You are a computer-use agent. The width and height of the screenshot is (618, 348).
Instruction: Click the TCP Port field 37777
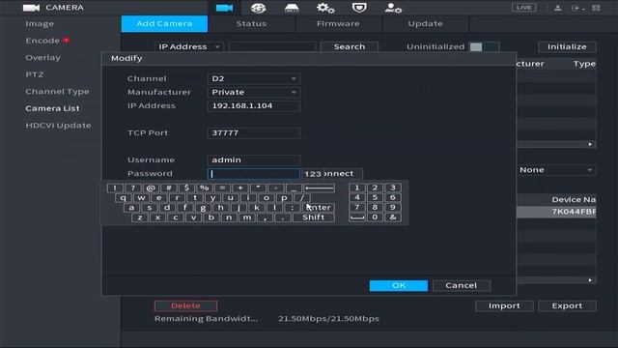(x=253, y=133)
